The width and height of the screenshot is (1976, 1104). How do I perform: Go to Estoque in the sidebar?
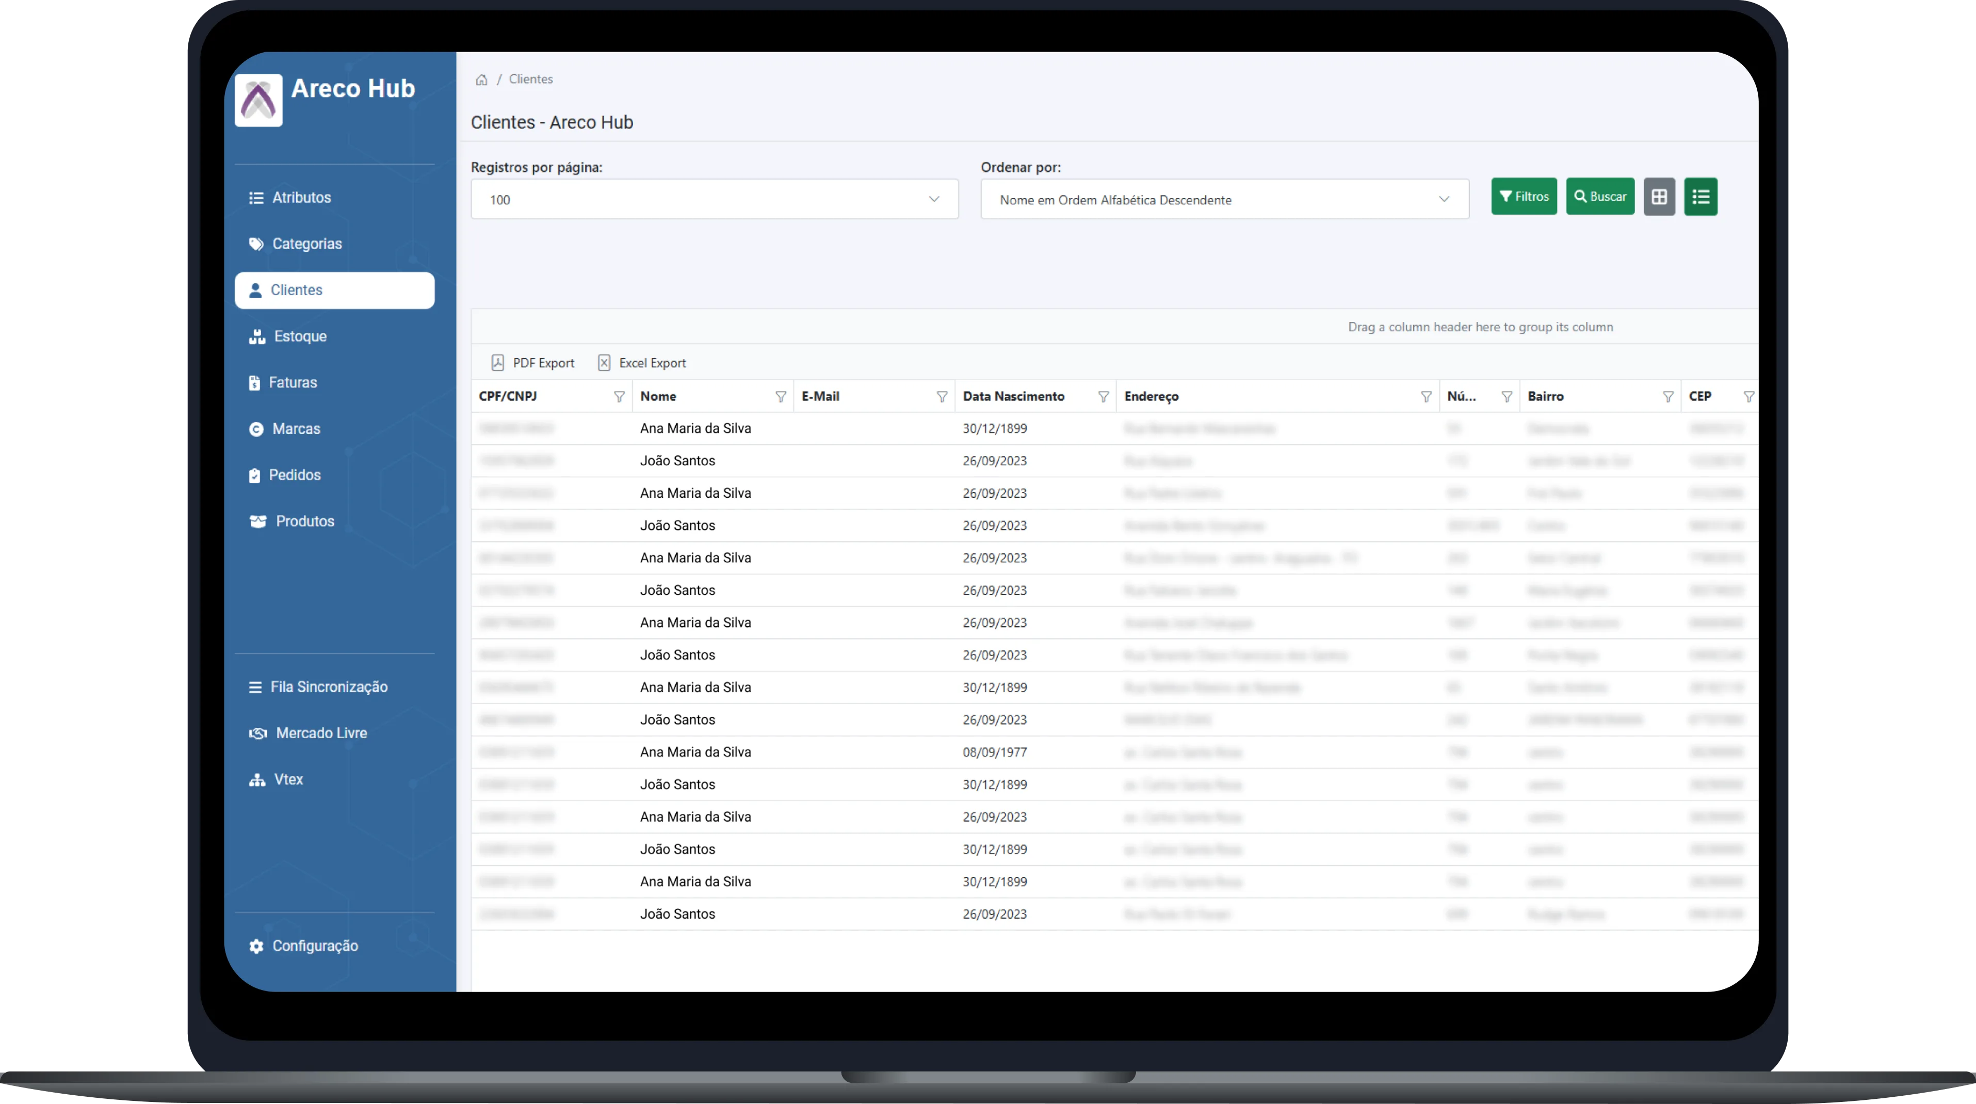click(299, 336)
